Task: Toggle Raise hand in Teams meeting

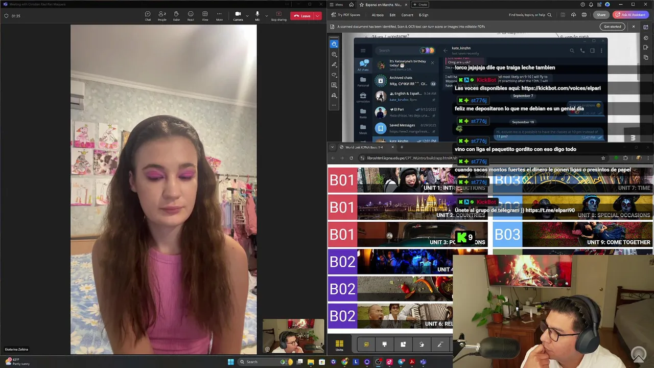Action: pos(176,16)
